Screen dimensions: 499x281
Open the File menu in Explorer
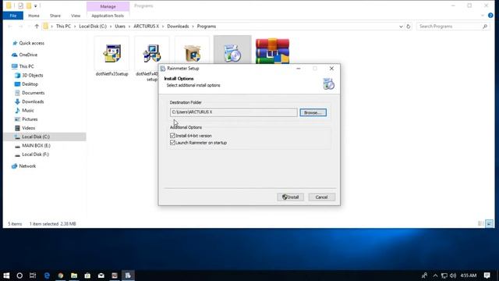(13, 16)
